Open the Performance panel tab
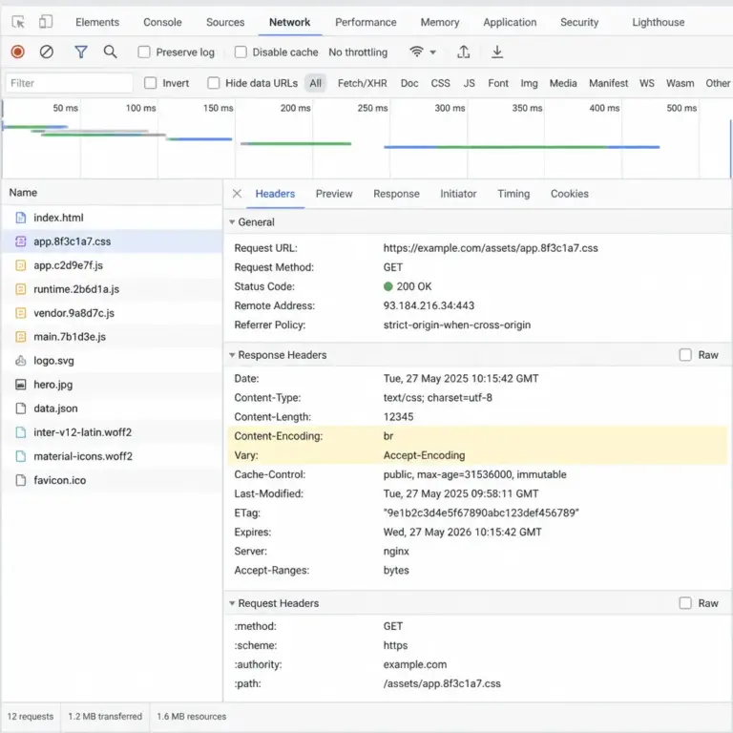This screenshot has height=733, width=733. (366, 23)
